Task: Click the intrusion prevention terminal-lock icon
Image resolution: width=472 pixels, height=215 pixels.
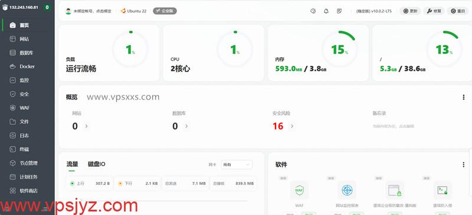Action: coord(442,190)
